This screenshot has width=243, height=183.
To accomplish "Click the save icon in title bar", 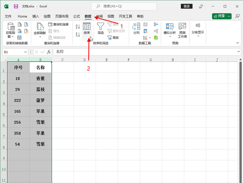I will click(x=16, y=6).
